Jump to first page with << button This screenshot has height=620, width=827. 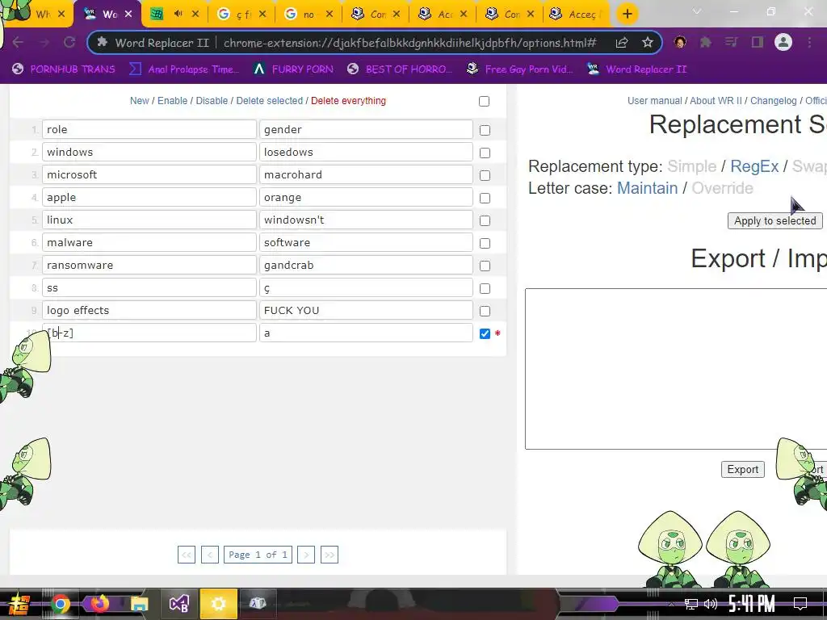(187, 555)
